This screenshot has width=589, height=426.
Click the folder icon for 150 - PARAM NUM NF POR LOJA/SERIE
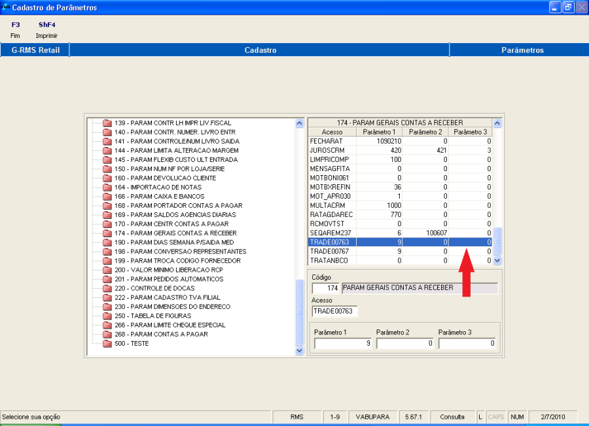pyautogui.click(x=107, y=169)
